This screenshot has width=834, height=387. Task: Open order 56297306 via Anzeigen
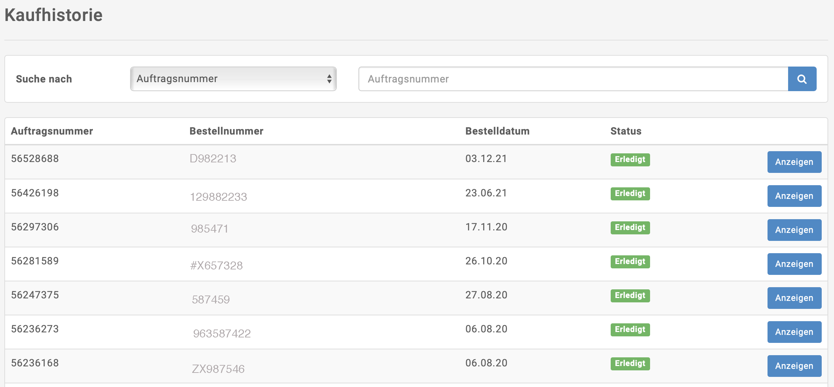[x=794, y=230]
